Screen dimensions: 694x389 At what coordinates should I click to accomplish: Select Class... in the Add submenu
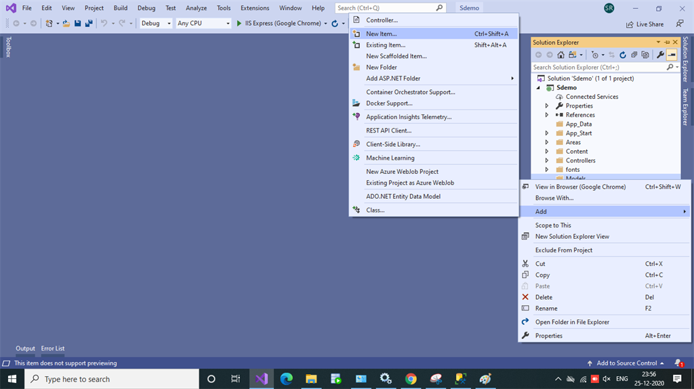click(x=434, y=210)
